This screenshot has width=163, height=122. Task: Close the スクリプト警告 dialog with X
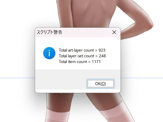pyautogui.click(x=114, y=32)
